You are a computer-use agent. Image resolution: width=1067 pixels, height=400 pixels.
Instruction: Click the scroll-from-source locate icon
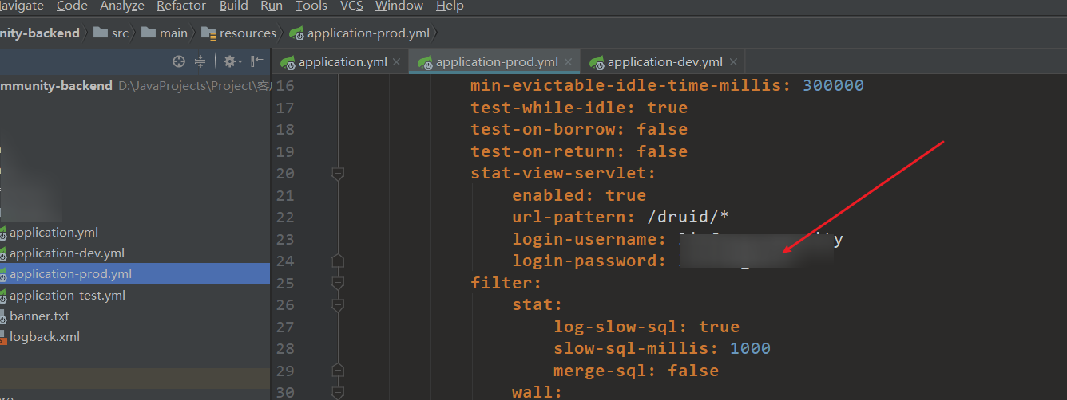click(179, 61)
